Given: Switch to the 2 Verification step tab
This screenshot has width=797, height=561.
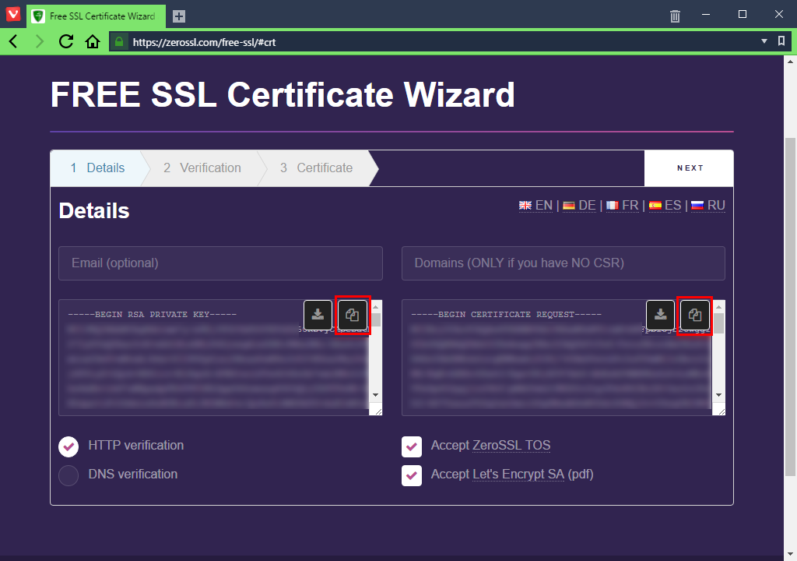Looking at the screenshot, I should (202, 168).
